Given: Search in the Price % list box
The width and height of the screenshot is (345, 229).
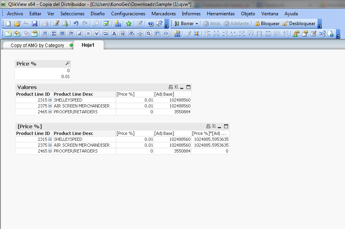Looking at the screenshot, I should [68, 63].
